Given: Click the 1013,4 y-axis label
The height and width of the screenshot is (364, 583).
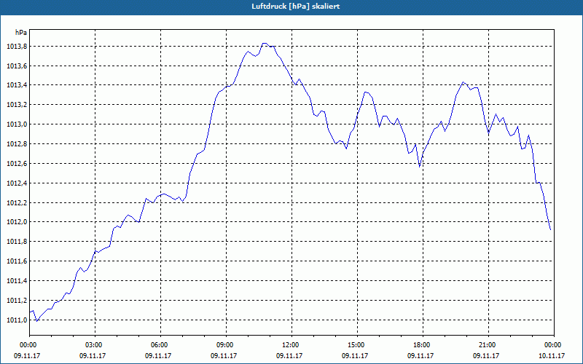Looking at the screenshot, I should 17,85.
